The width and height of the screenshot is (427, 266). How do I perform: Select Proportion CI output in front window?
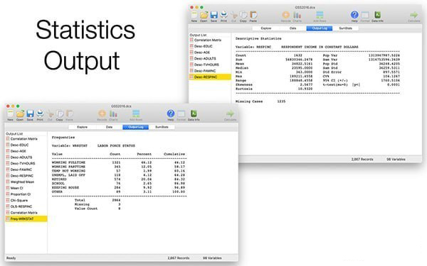[x=26, y=194]
